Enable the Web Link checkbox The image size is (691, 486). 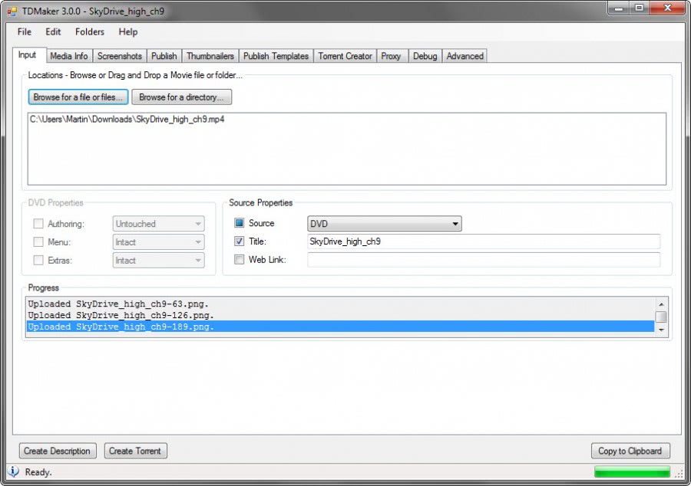click(240, 259)
